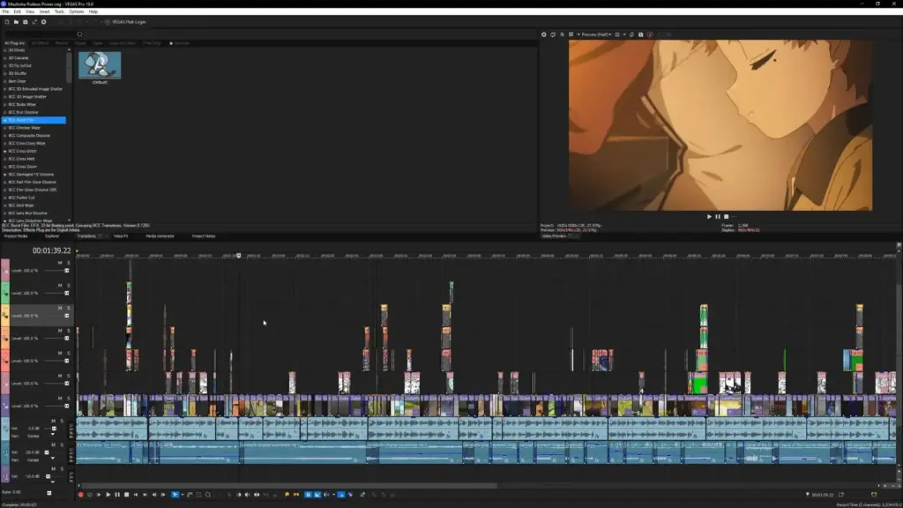Click the (Default) transition preset thumbnail
The height and width of the screenshot is (508, 903).
(x=100, y=64)
